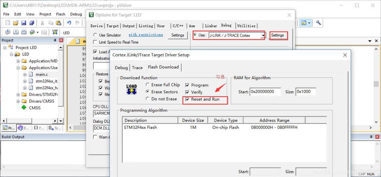Image resolution: width=381 pixels, height=177 pixels.
Task: Click the Paste clipboard icon
Action: pos(58,23)
